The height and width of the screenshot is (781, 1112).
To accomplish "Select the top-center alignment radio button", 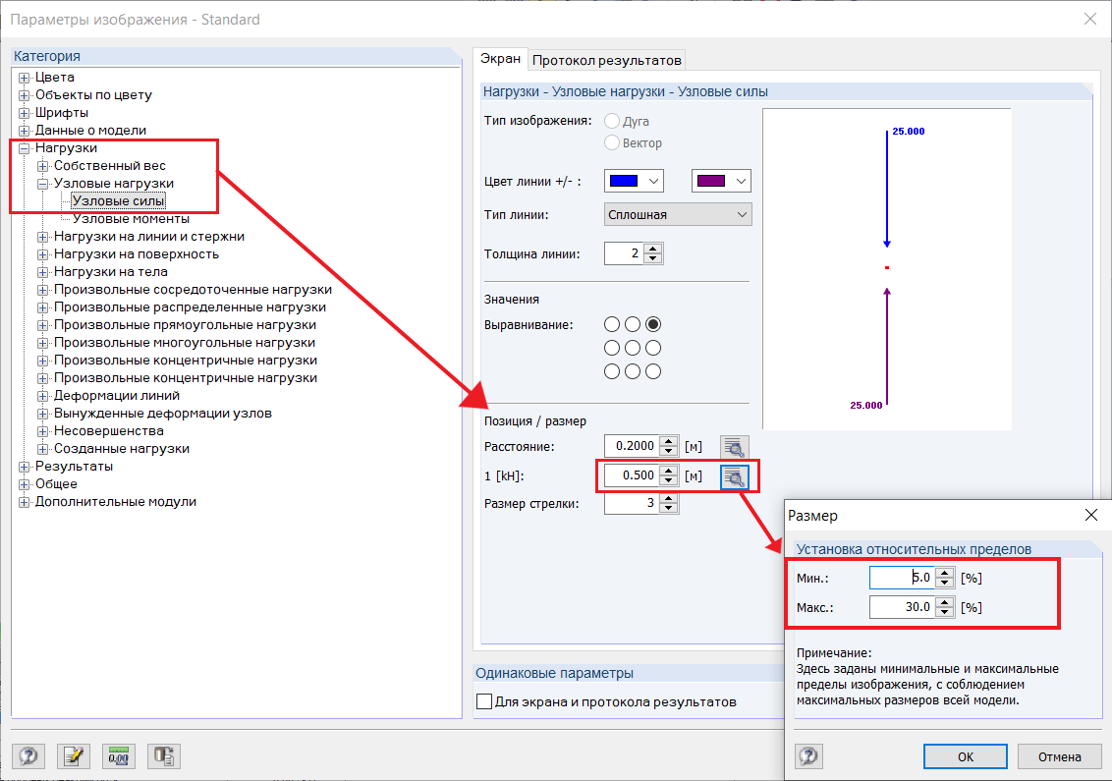I will [x=633, y=324].
